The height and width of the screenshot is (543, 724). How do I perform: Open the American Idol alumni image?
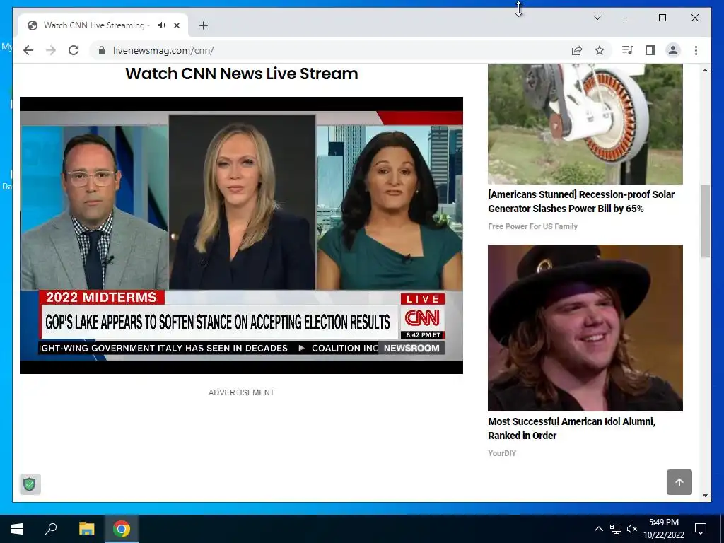point(585,328)
